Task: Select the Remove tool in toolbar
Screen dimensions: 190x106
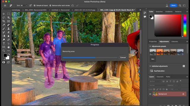Action: [9, 25]
